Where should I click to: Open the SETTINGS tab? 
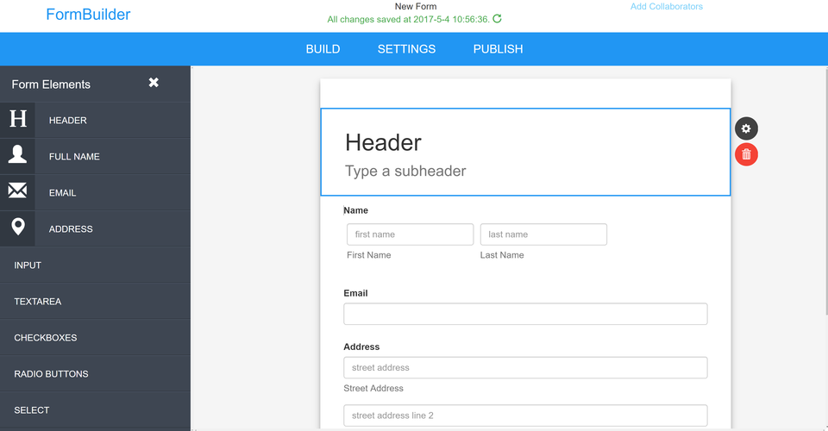[406, 49]
